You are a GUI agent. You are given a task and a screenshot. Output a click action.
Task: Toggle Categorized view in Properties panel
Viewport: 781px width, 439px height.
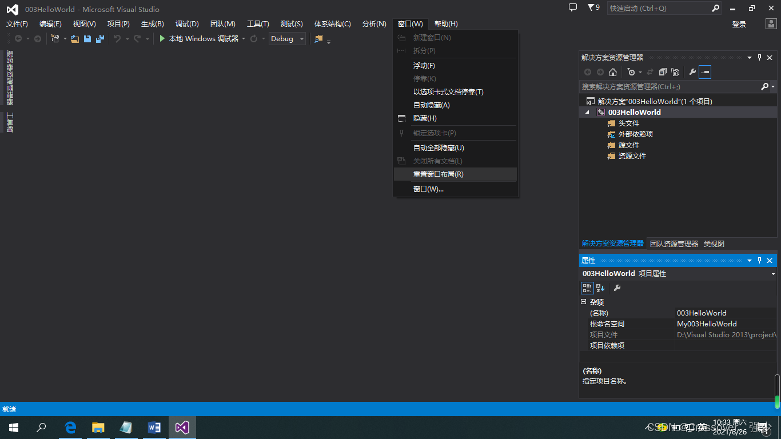(x=587, y=288)
